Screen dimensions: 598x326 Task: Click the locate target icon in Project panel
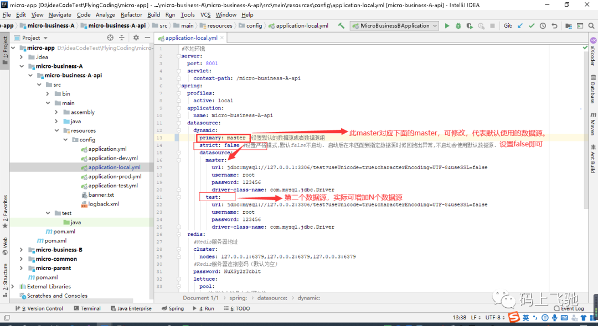click(x=110, y=38)
